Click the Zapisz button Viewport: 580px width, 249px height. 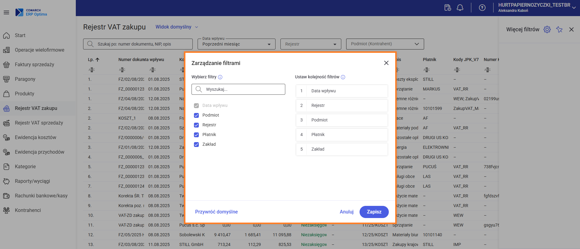(x=374, y=212)
